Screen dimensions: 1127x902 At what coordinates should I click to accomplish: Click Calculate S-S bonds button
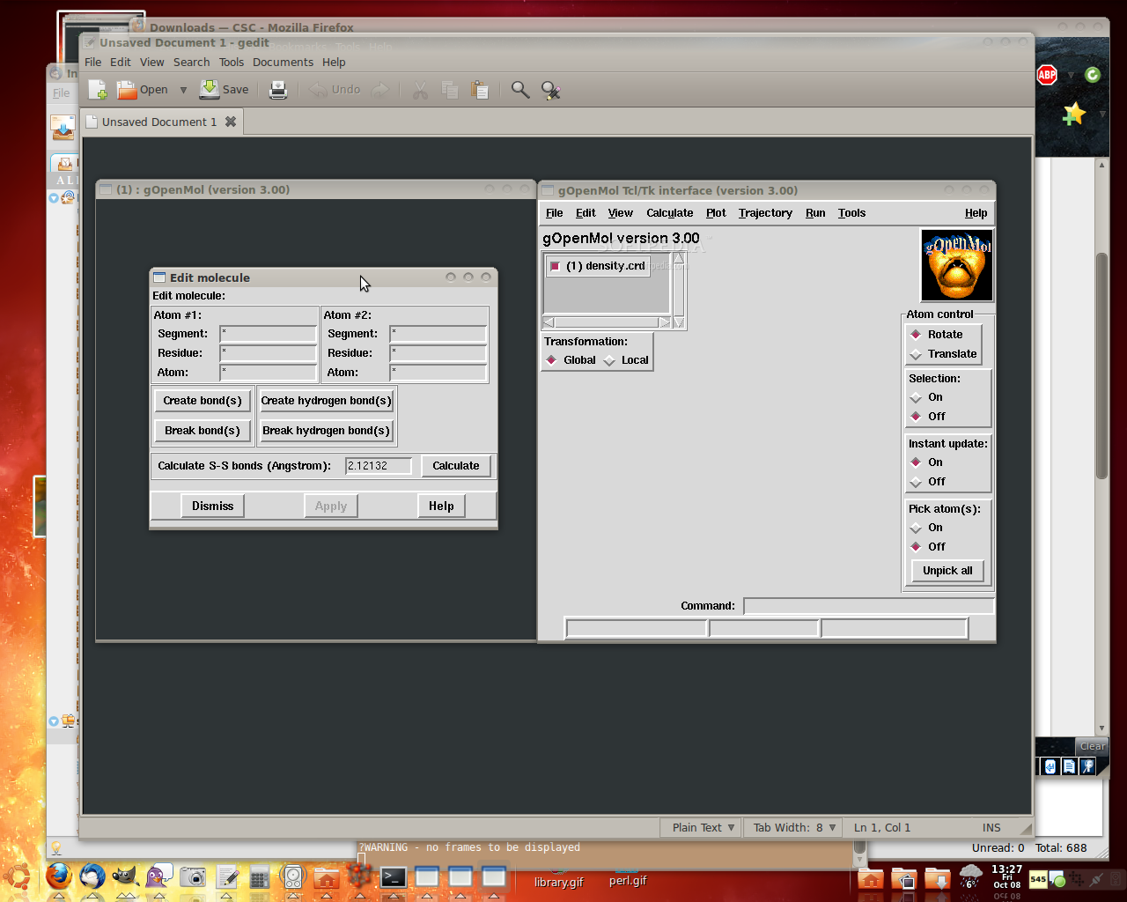pyautogui.click(x=456, y=466)
